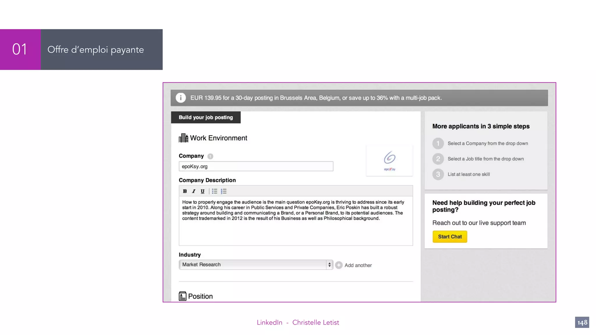Toggle underline formatting in description toolbar
Viewport: 596px width, 335px height.
click(x=203, y=191)
